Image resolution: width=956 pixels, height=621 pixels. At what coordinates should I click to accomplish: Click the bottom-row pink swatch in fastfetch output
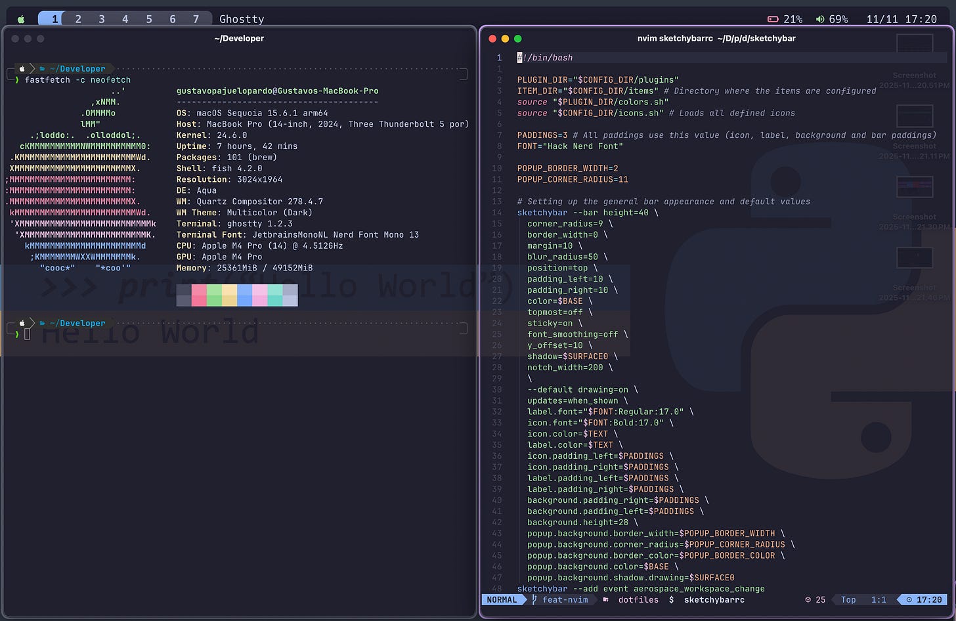click(x=259, y=301)
